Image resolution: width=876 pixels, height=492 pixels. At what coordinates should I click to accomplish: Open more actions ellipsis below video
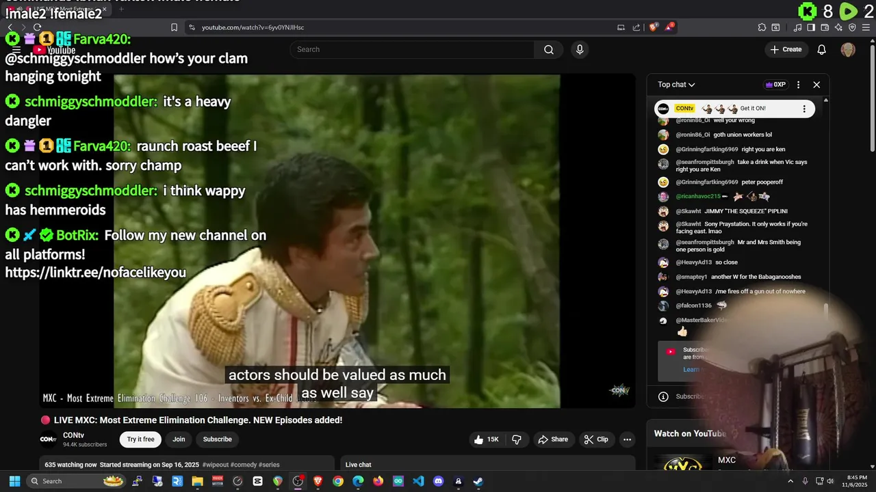(627, 439)
